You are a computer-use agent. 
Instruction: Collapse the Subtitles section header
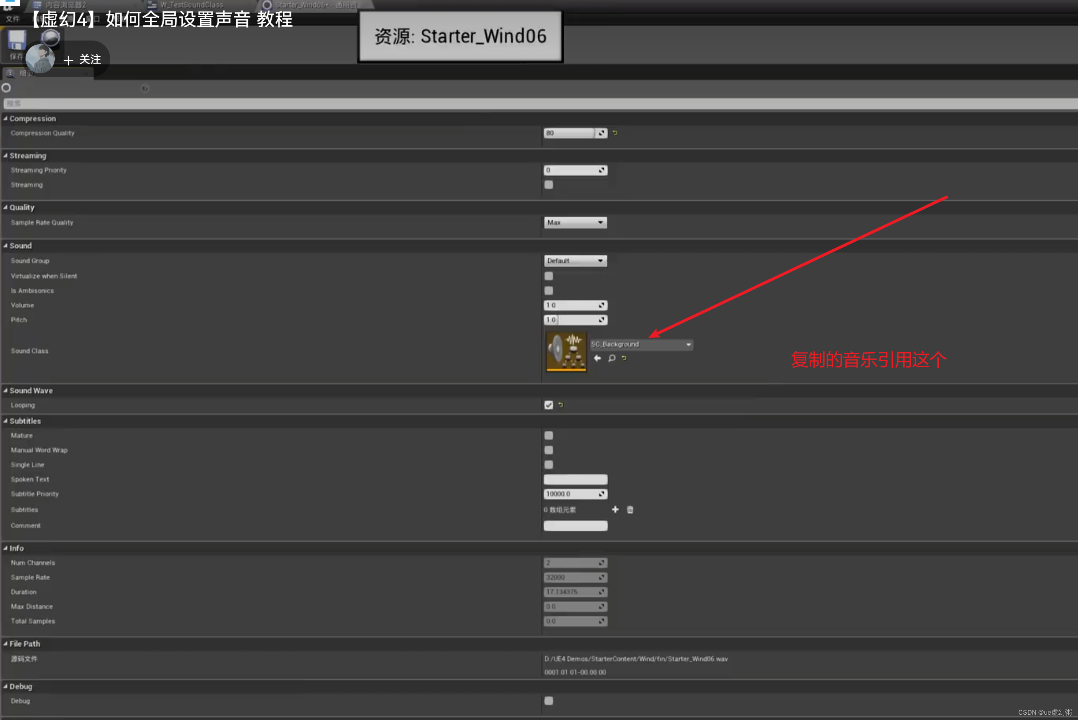tap(25, 421)
